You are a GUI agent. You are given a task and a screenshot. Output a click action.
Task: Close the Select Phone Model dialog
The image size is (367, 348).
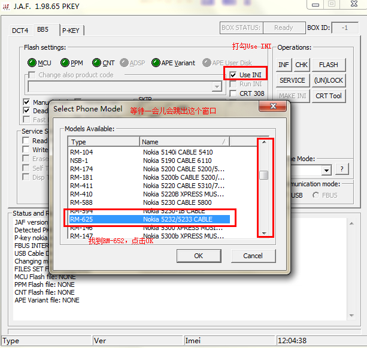[272, 106]
